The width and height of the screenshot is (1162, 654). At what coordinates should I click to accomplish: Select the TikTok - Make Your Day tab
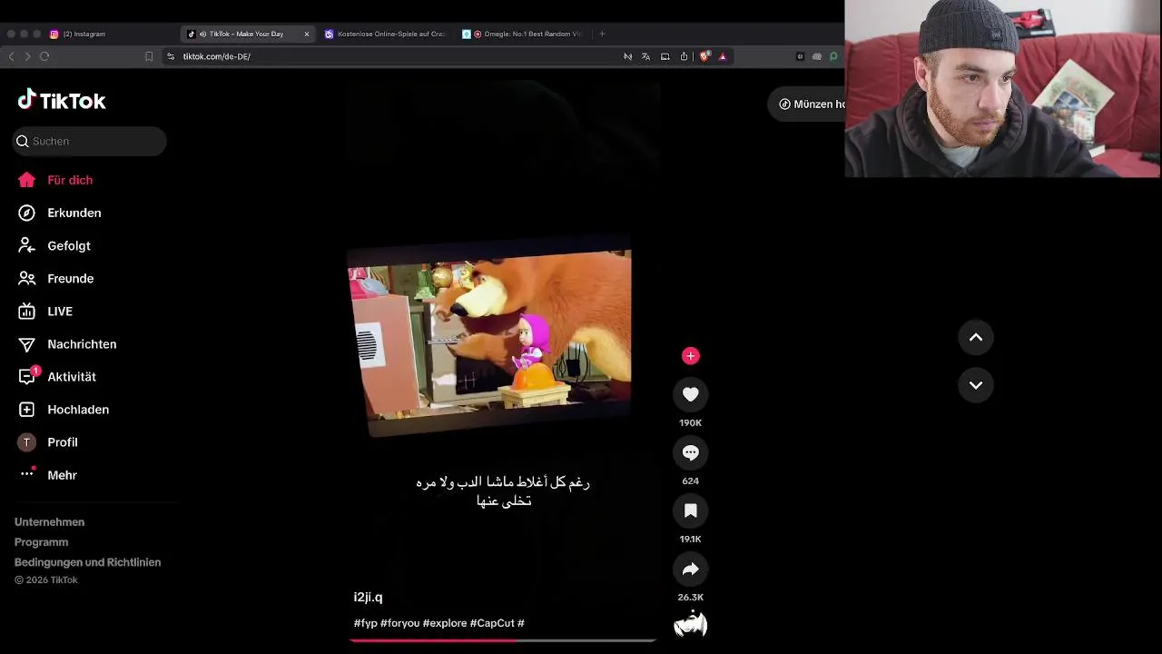[x=245, y=34]
